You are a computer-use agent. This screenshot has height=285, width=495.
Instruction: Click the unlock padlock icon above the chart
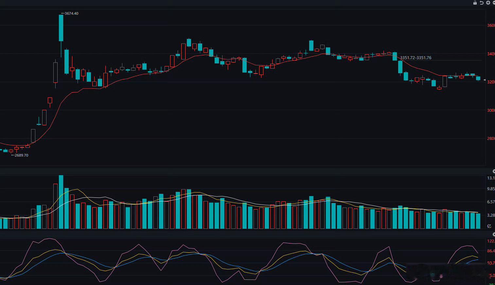pyautogui.click(x=475, y=3)
